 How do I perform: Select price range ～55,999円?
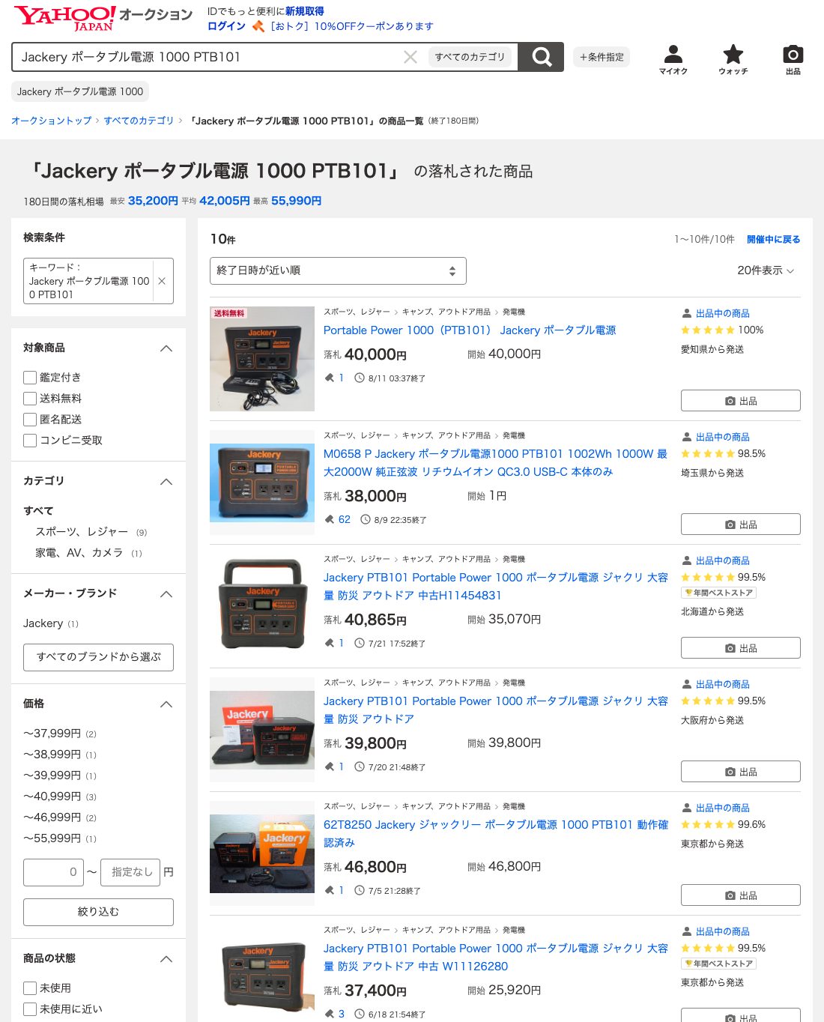(x=52, y=838)
